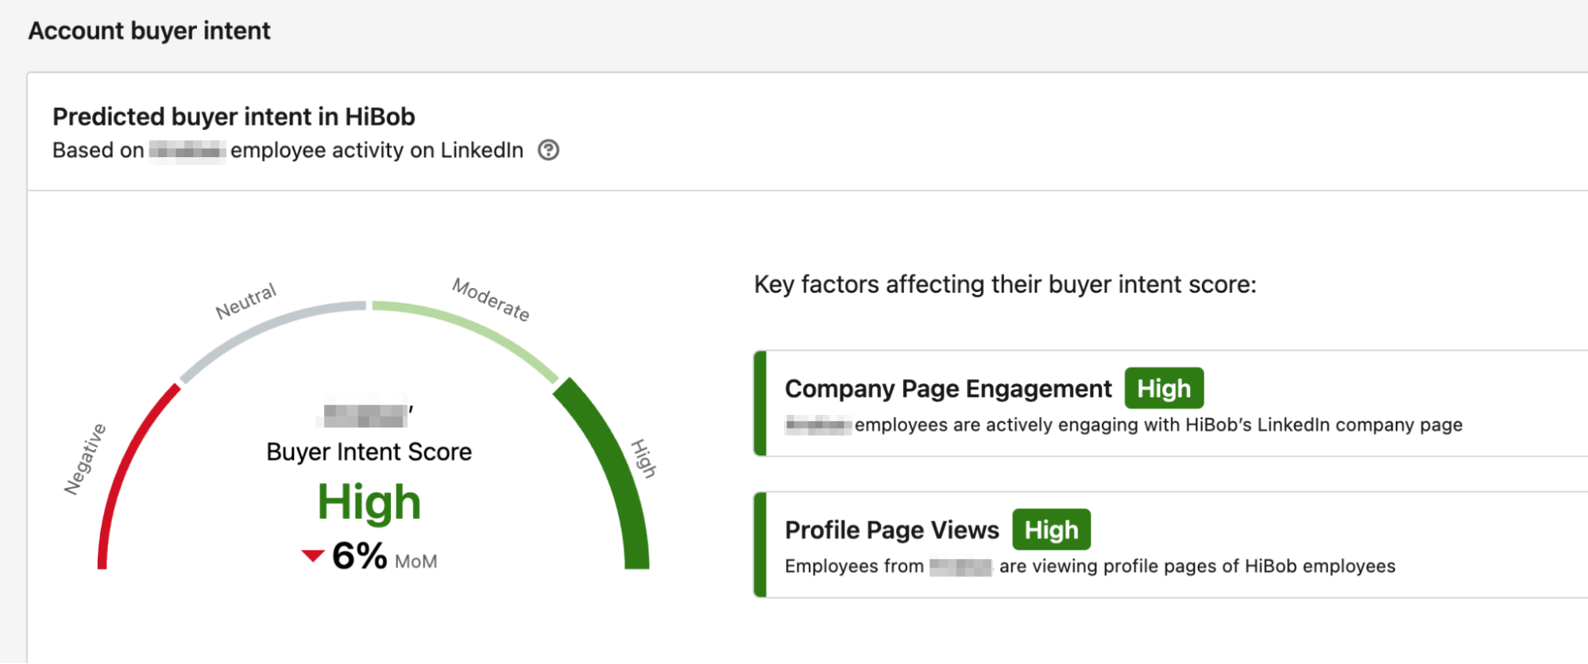Open the help question mark icon
Screen dimensions: 1588x664
coord(548,150)
